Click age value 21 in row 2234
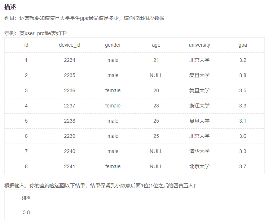 coord(156,60)
